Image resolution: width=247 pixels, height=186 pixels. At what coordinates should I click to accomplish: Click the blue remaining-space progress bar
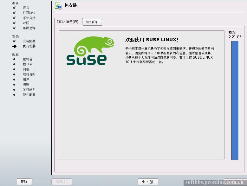pyautogui.click(x=235, y=100)
